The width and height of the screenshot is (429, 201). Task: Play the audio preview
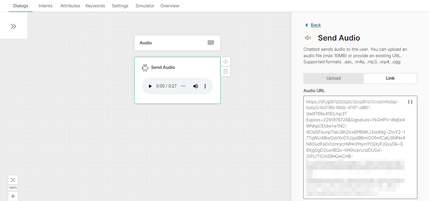pyautogui.click(x=150, y=86)
